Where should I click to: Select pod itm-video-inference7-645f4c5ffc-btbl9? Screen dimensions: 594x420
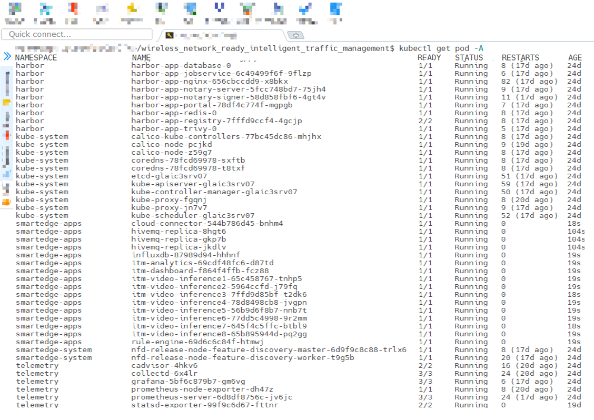(x=219, y=326)
